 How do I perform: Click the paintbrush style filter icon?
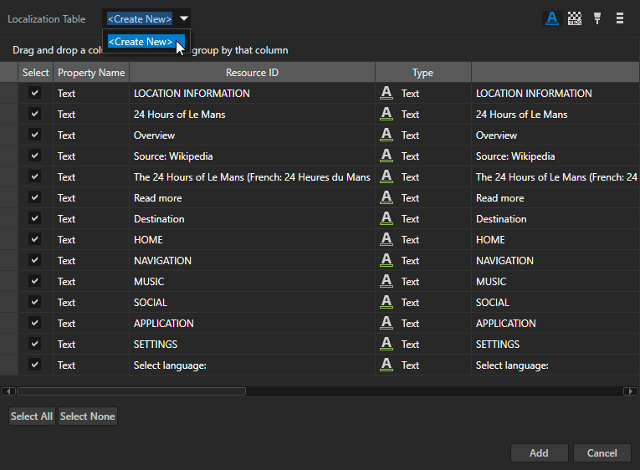pyautogui.click(x=597, y=18)
